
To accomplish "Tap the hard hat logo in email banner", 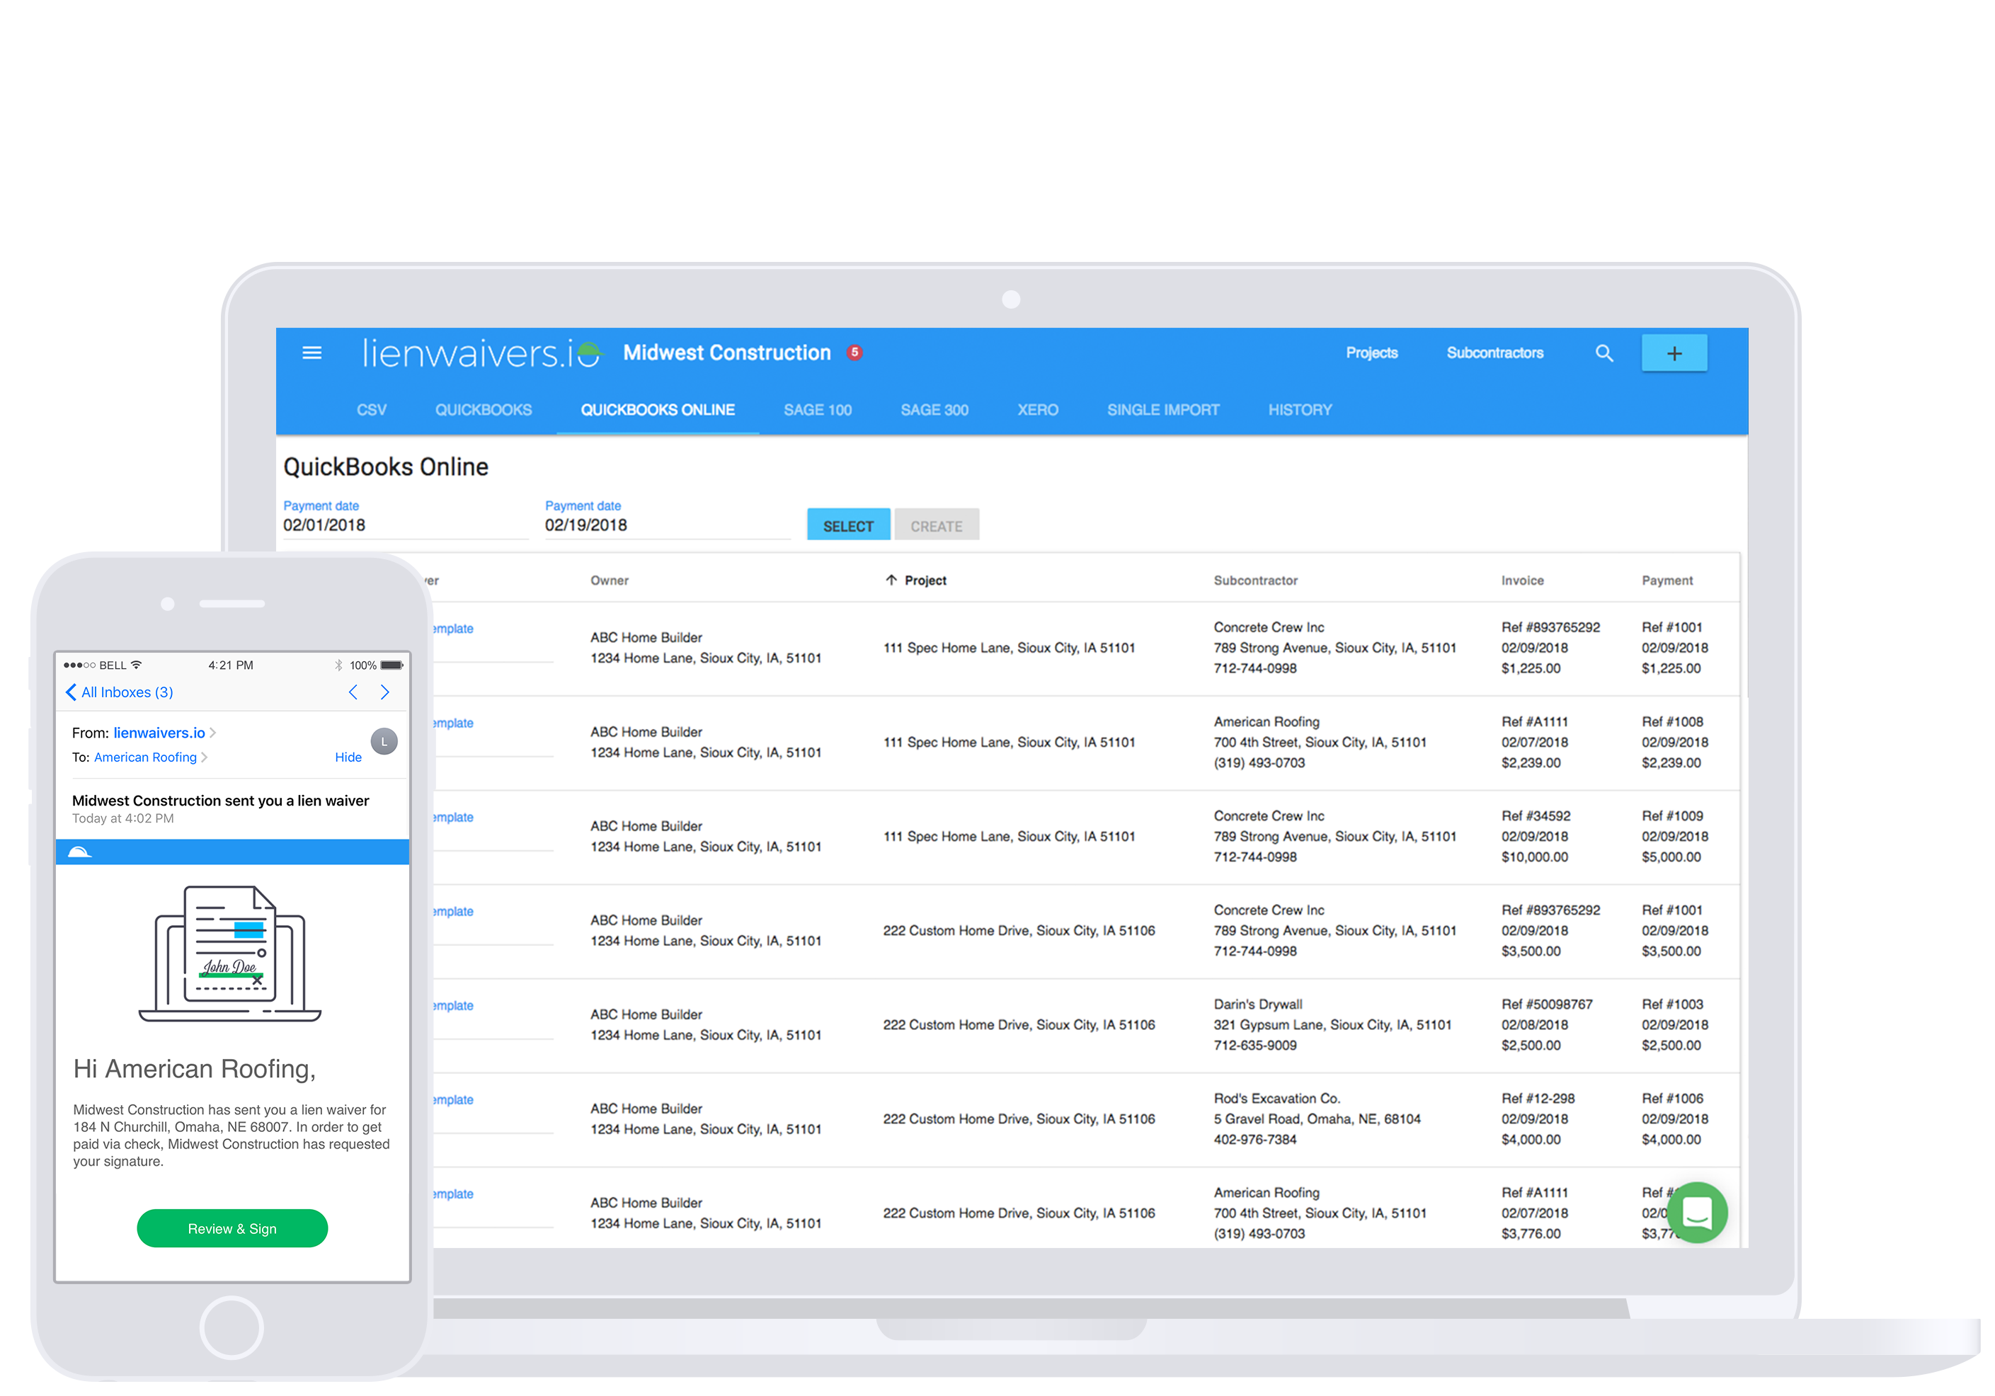I will [x=80, y=852].
